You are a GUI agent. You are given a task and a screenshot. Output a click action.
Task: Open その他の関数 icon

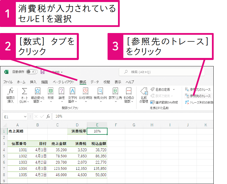click(x=129, y=91)
